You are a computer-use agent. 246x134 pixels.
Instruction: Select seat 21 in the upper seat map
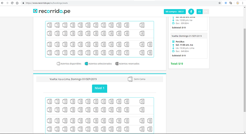[88, 53]
